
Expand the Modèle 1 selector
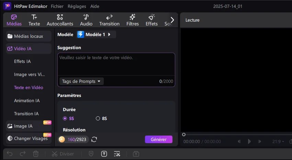[97, 34]
